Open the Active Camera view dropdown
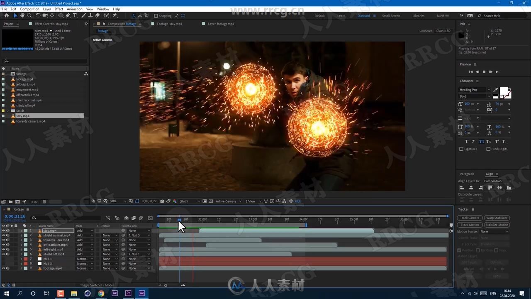The width and height of the screenshot is (531, 299). tap(229, 201)
